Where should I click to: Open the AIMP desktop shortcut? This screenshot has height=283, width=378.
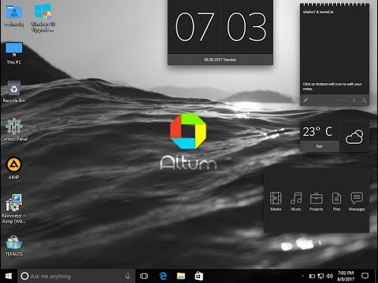(x=13, y=168)
